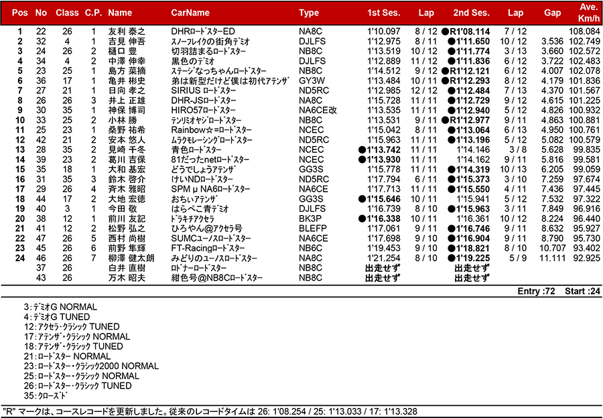Select average speed 92.925

(586, 259)
